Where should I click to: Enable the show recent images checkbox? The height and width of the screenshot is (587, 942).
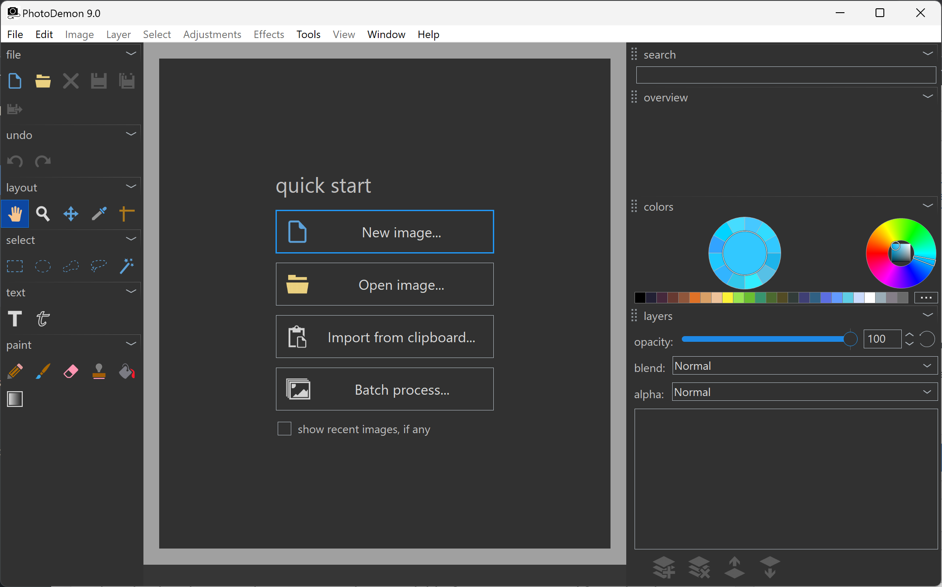coord(284,429)
